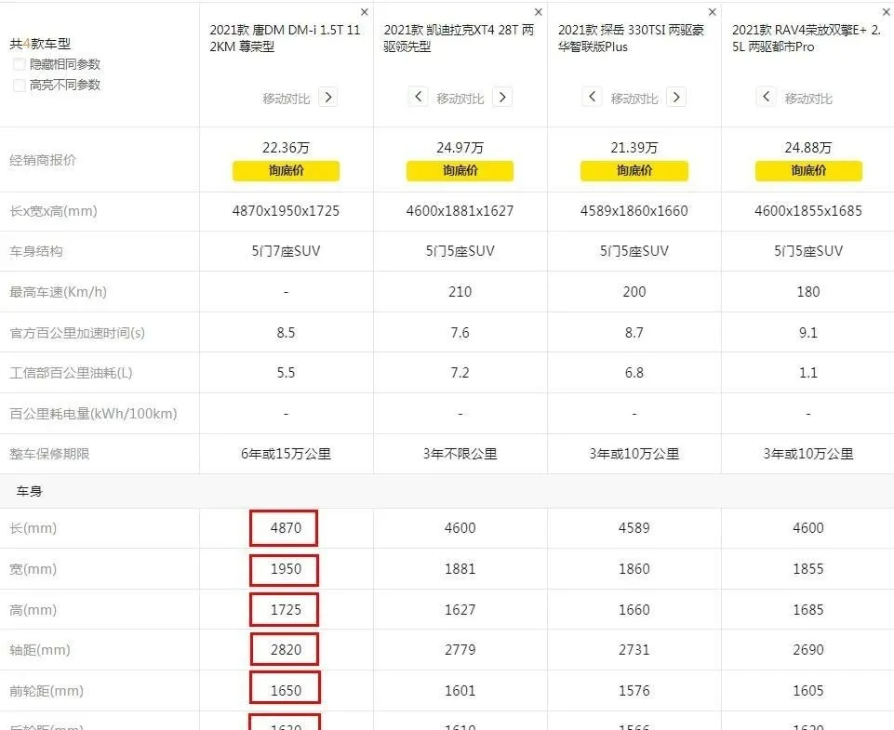Select the 整车保修期限 row label
The height and width of the screenshot is (730, 894).
[49, 454]
